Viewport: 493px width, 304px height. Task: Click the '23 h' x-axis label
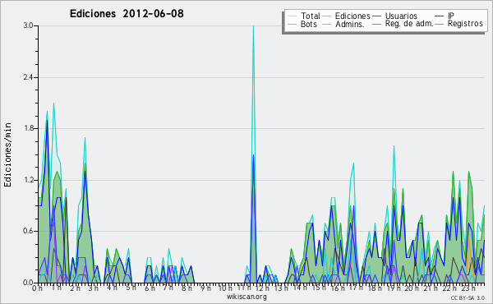click(468, 288)
